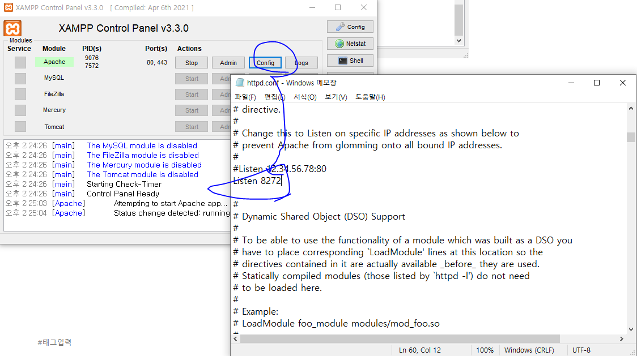Image resolution: width=637 pixels, height=356 pixels.
Task: Open Apache Logs
Action: (301, 62)
